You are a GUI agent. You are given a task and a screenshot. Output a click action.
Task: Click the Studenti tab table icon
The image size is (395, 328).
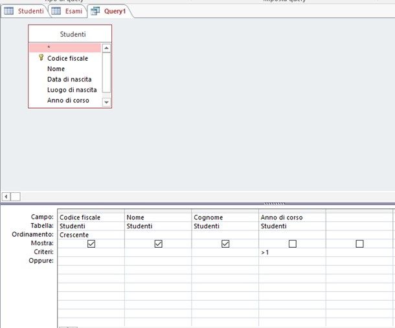9,11
